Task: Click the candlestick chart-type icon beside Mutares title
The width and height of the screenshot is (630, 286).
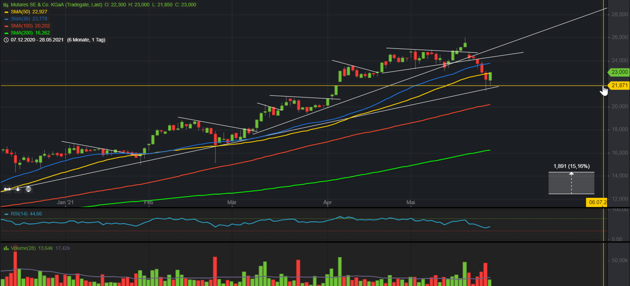Action: (x=6, y=4)
